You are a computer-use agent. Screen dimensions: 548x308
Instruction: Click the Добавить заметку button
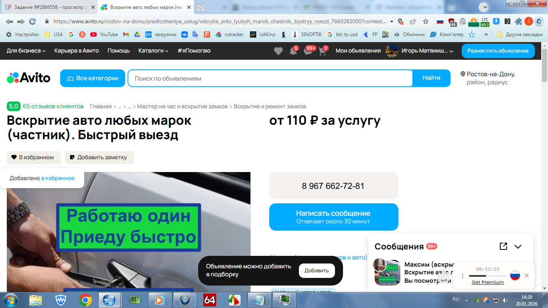(x=99, y=157)
